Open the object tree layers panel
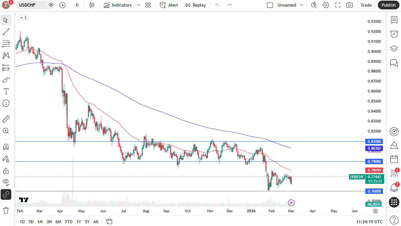The height and width of the screenshot is (226, 401). pos(394,48)
